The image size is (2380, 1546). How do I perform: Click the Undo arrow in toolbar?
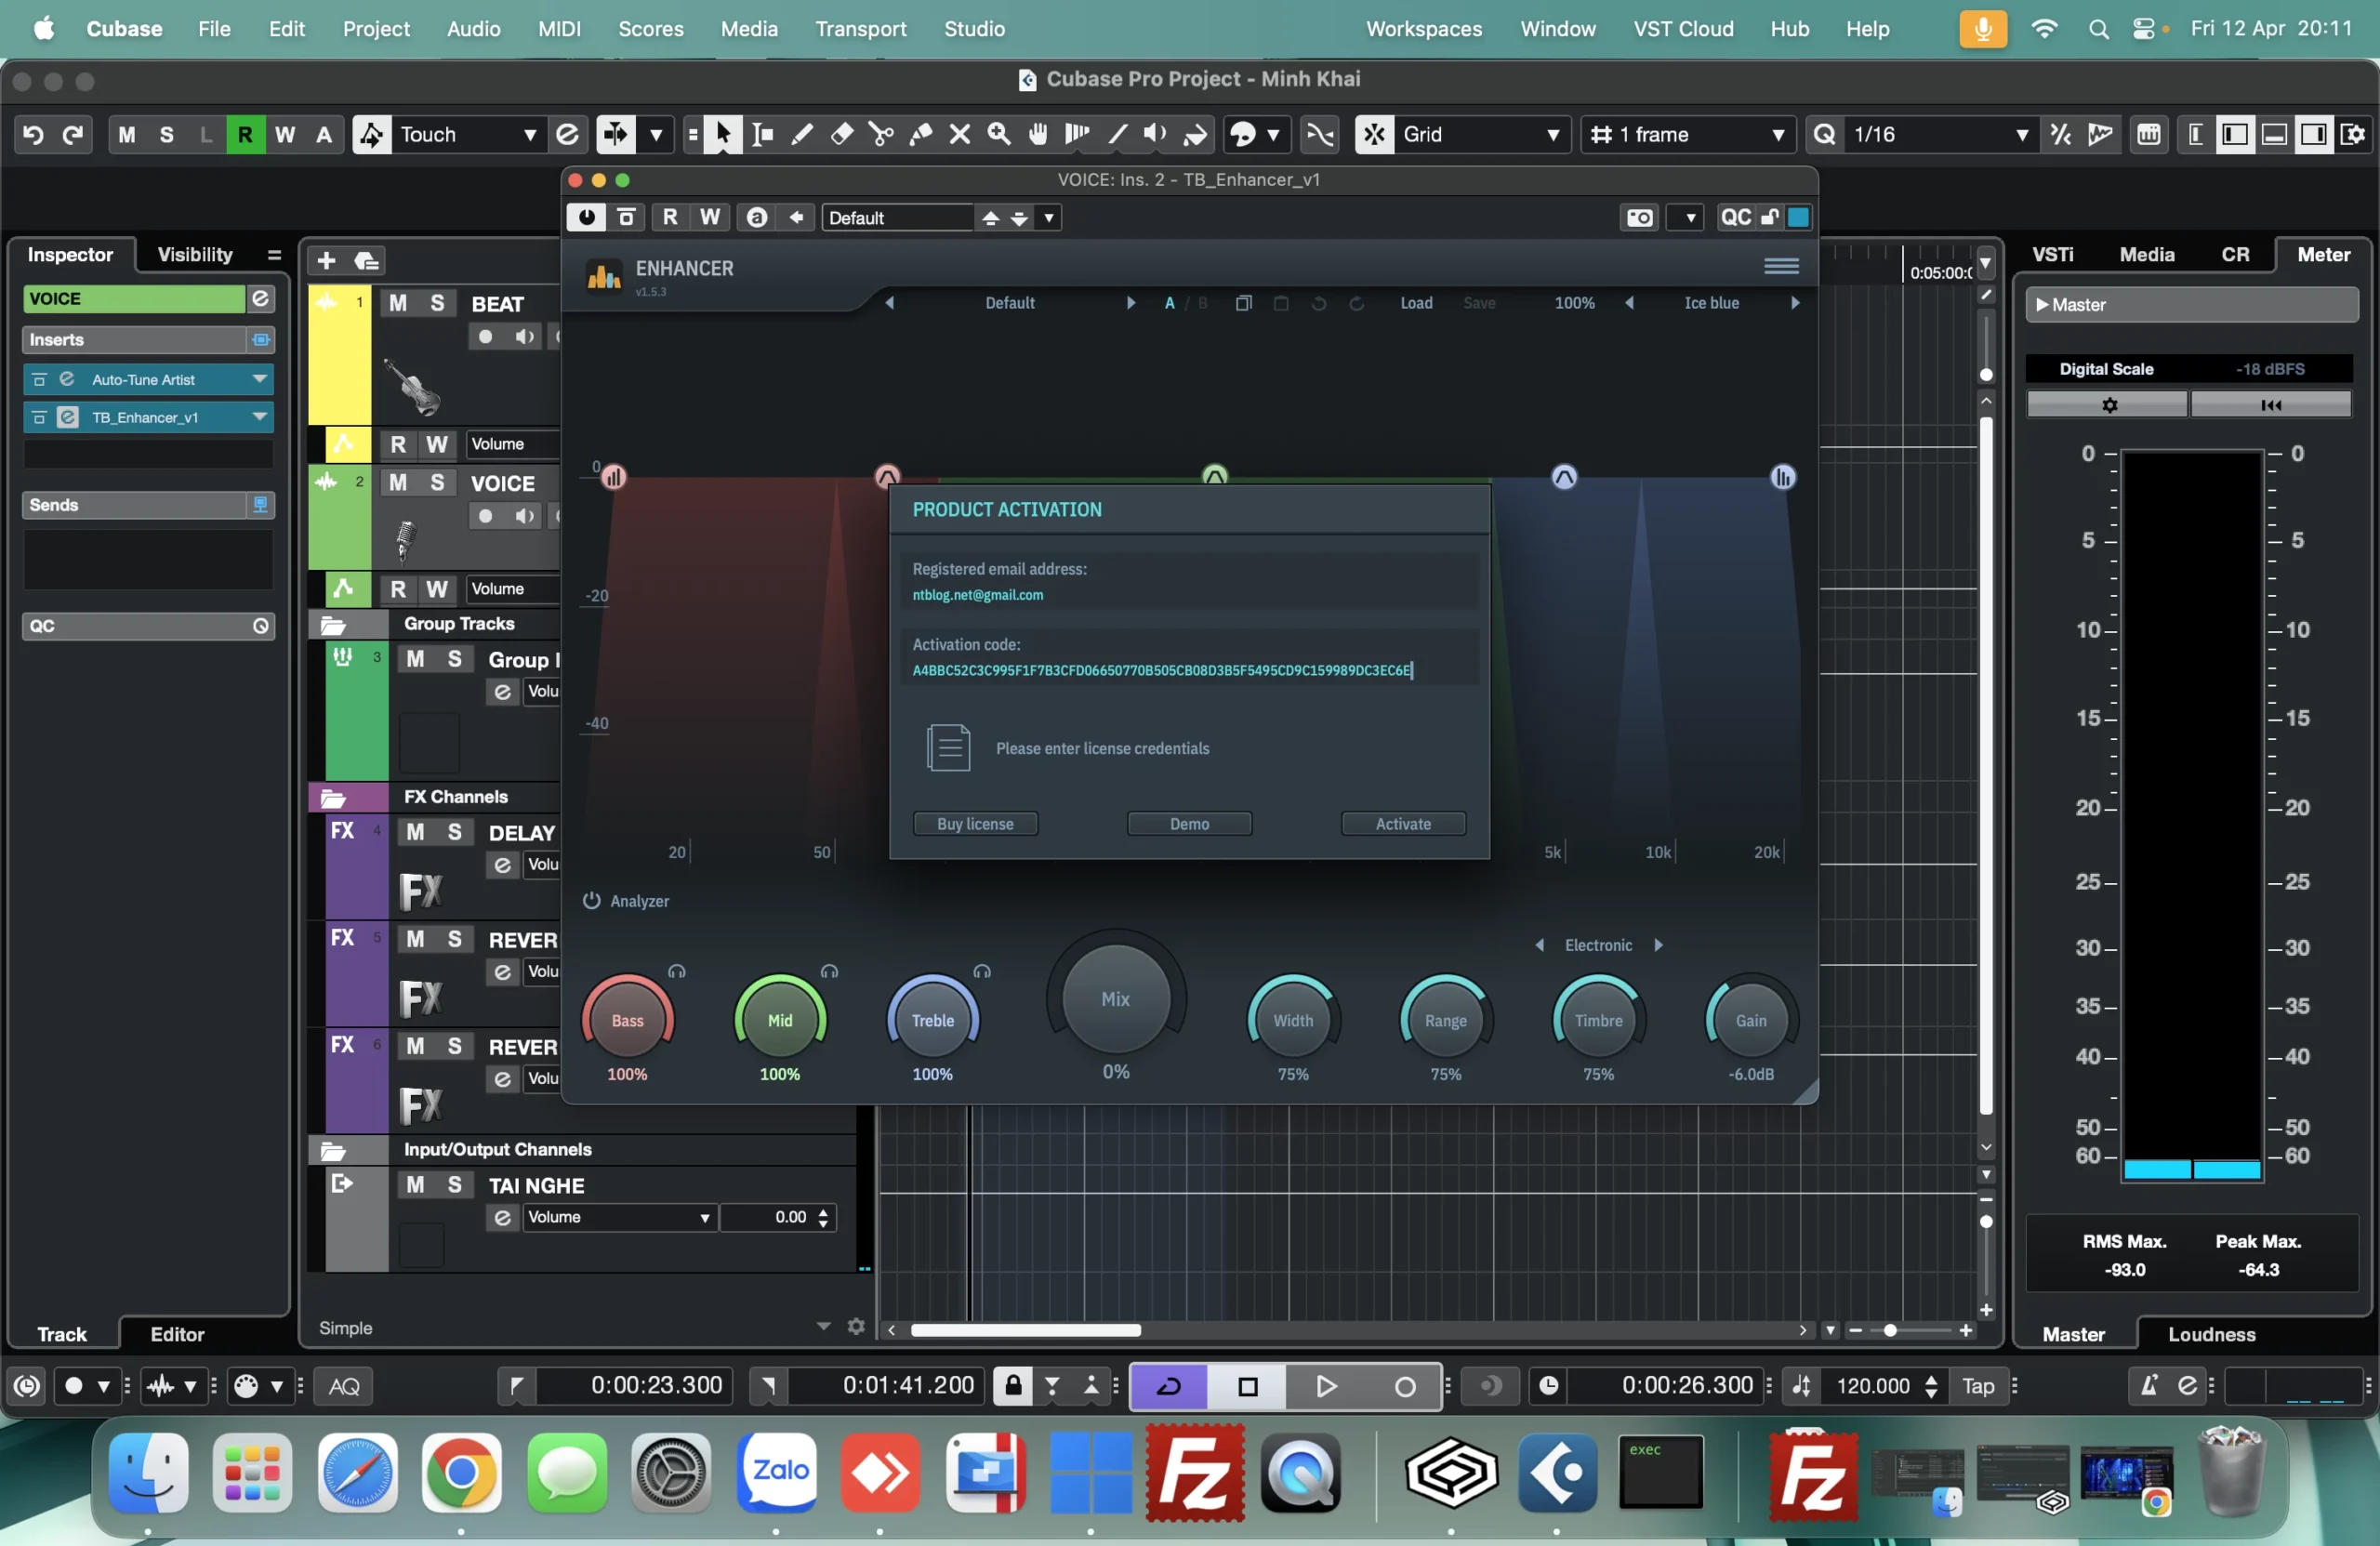point(33,134)
